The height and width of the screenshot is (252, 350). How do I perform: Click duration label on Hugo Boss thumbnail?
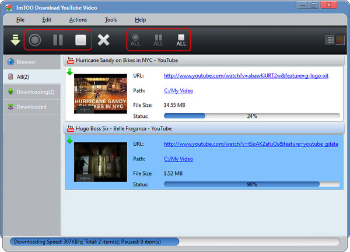[85, 178]
